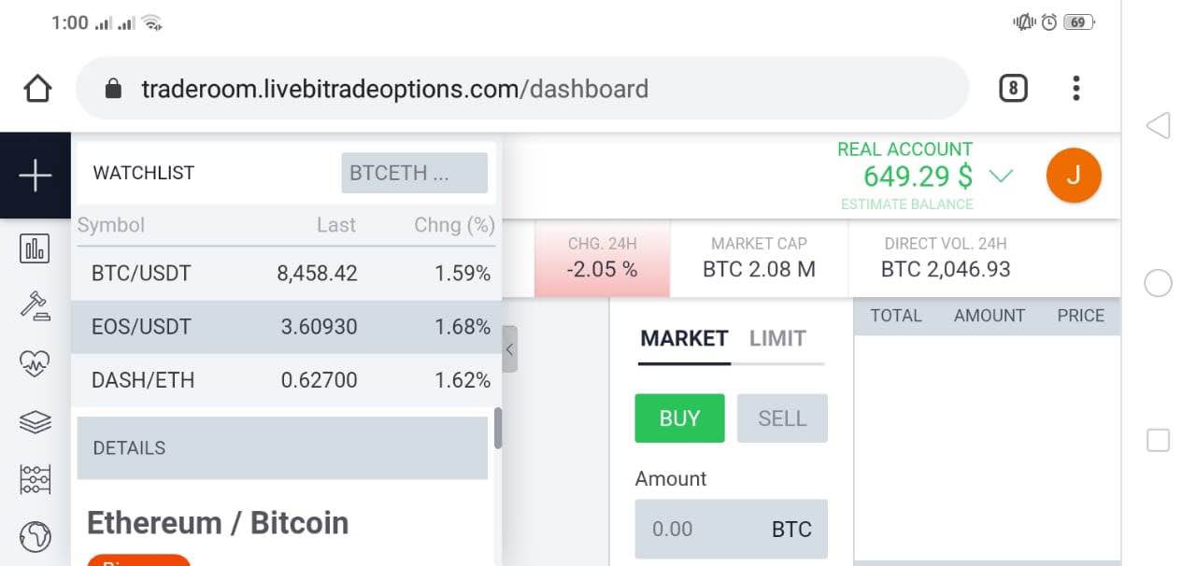
Task: Open the BTCETH watchlist pair dropdown
Action: click(414, 173)
